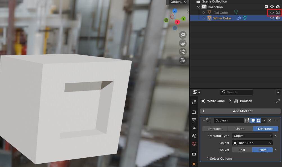Click the Y axis on navigation gizmo
The height and width of the screenshot is (167, 282).
pyautogui.click(x=183, y=19)
